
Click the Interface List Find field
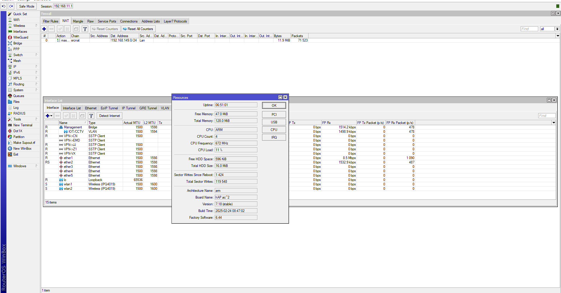click(547, 116)
